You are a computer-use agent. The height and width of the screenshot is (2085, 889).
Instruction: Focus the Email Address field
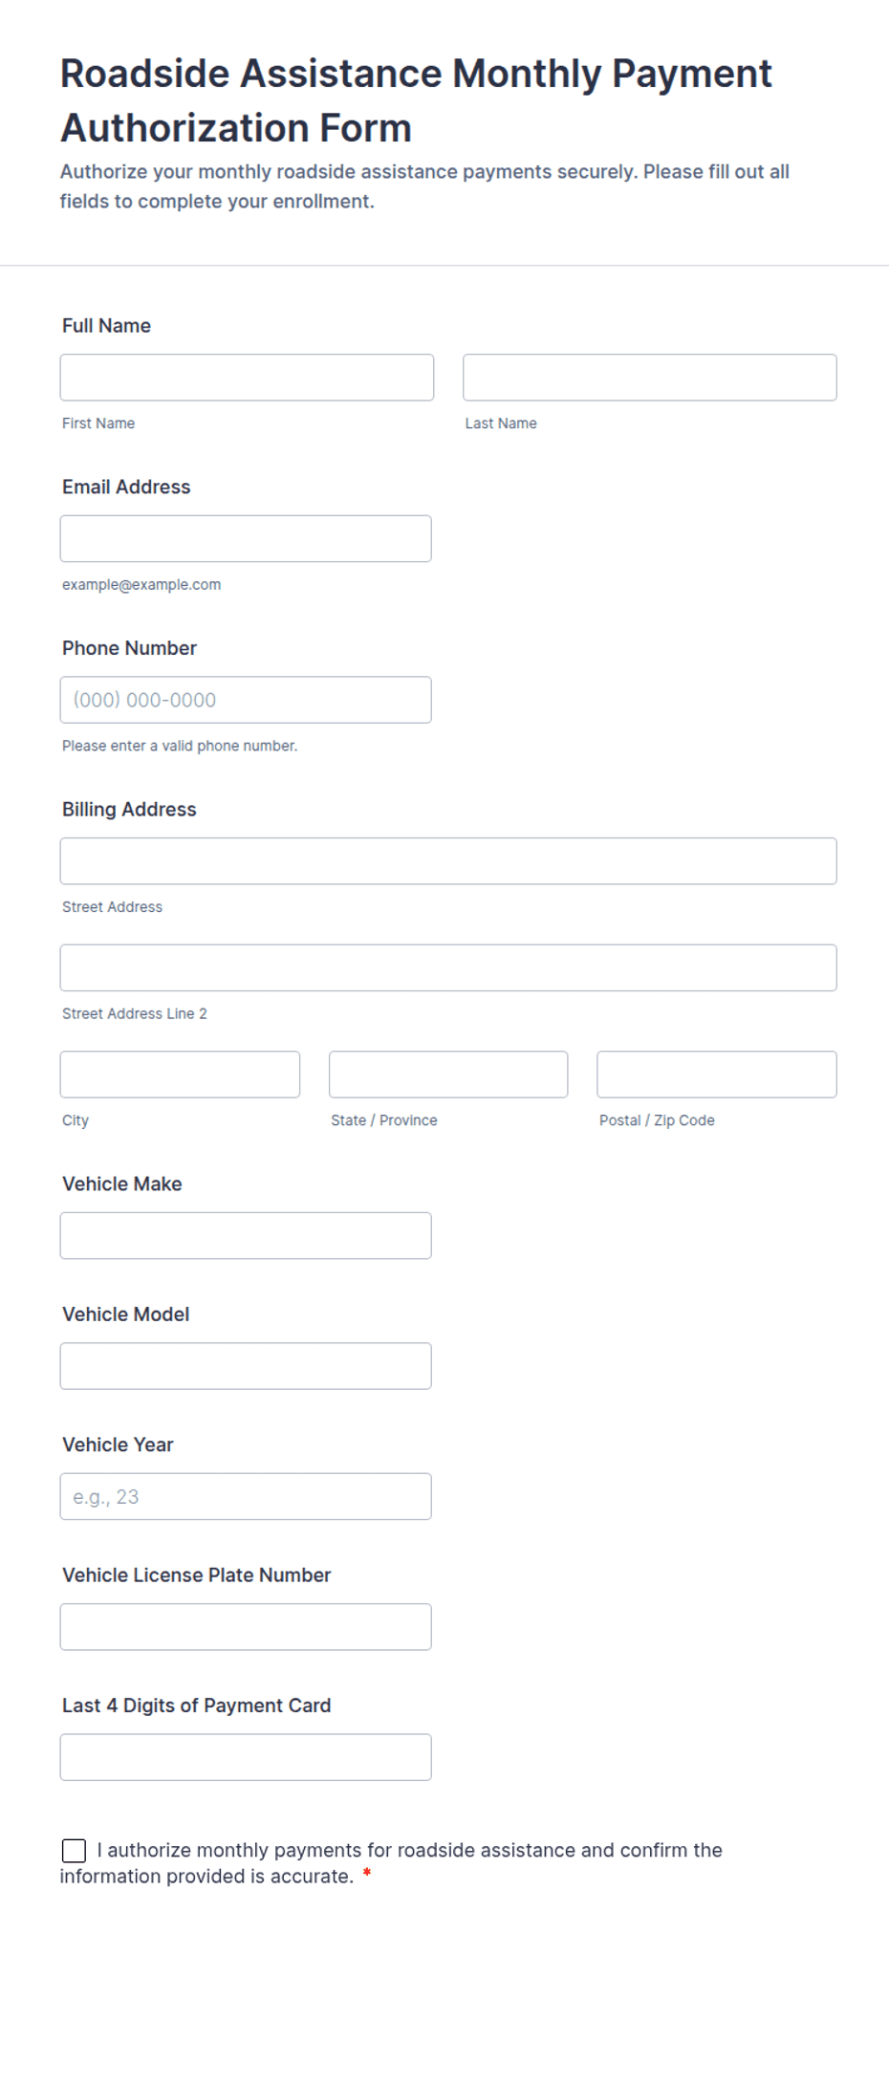(x=246, y=539)
